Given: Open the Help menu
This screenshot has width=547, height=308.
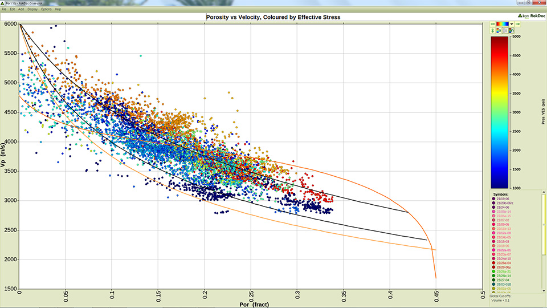Looking at the screenshot, I should [58, 10].
